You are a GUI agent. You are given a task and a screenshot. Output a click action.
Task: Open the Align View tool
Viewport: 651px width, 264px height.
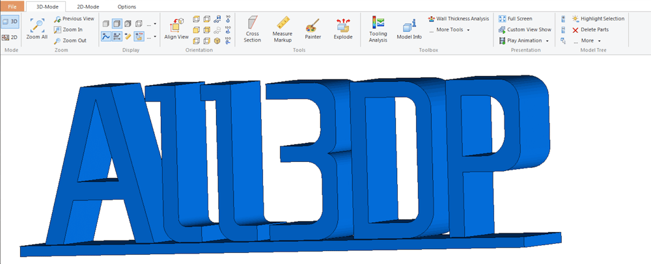pyautogui.click(x=176, y=30)
